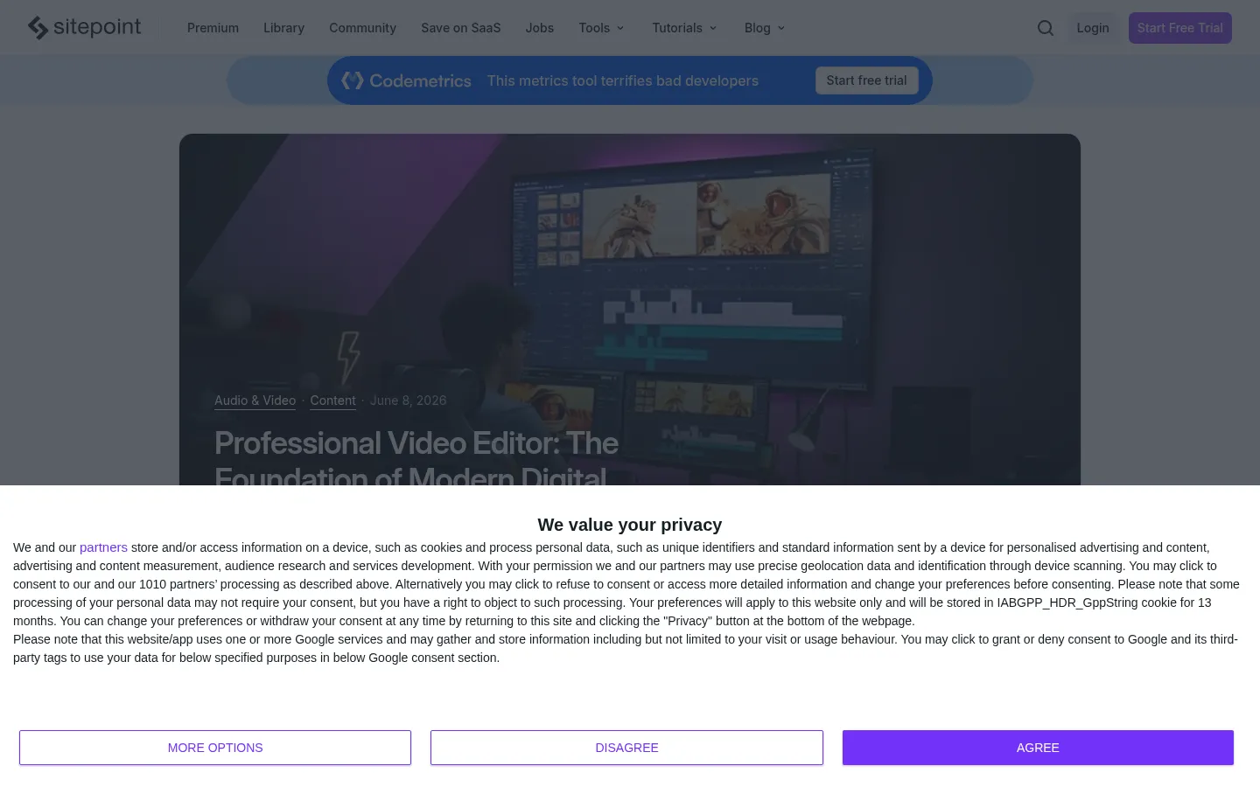
Task: Open the Library menu item
Action: (x=283, y=28)
